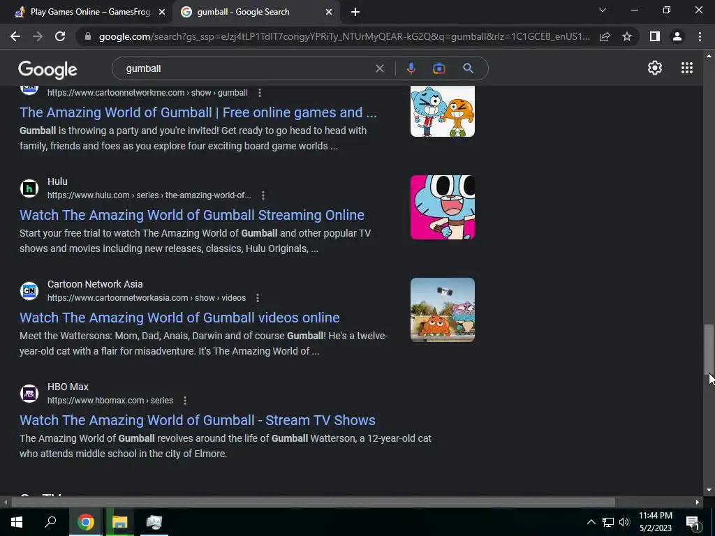The image size is (715, 536).
Task: Go forward to the next page
Action: (38, 36)
